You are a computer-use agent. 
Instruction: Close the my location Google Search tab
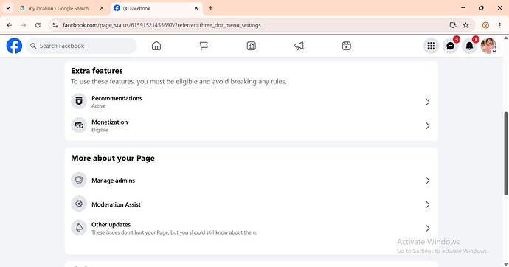[102, 8]
